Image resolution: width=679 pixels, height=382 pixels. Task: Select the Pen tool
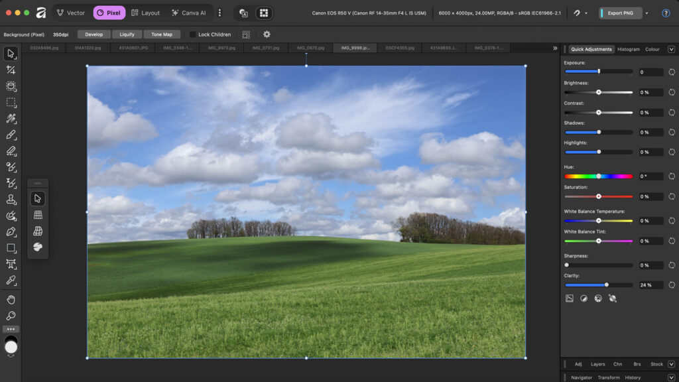click(11, 231)
